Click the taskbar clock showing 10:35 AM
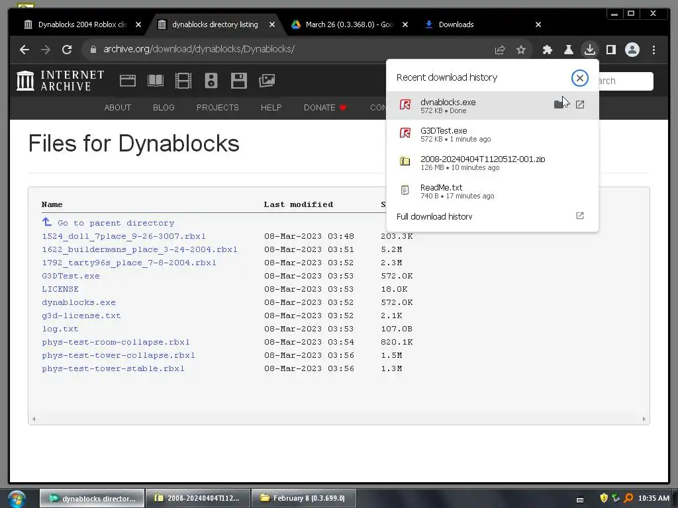The height and width of the screenshot is (508, 678). [654, 498]
